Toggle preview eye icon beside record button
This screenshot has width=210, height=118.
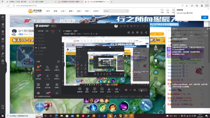tap(130, 90)
